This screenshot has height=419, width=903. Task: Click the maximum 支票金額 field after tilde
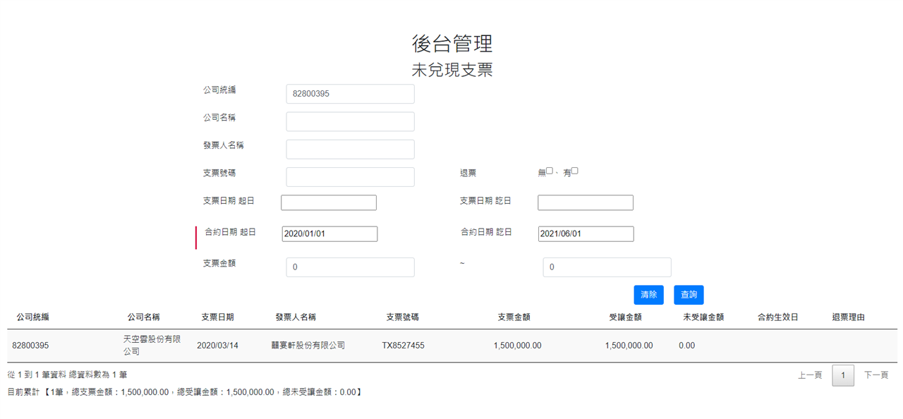point(607,267)
